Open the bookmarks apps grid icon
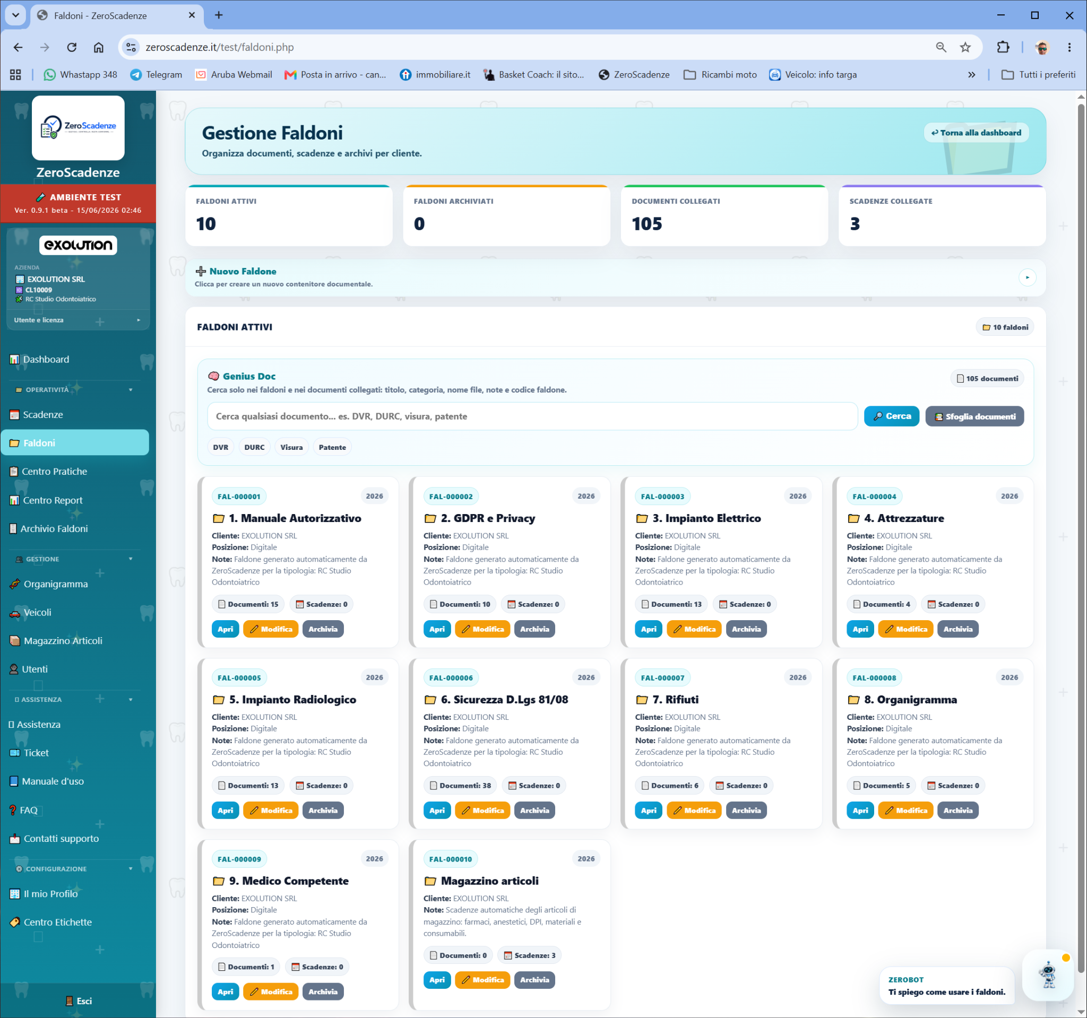 pyautogui.click(x=15, y=74)
